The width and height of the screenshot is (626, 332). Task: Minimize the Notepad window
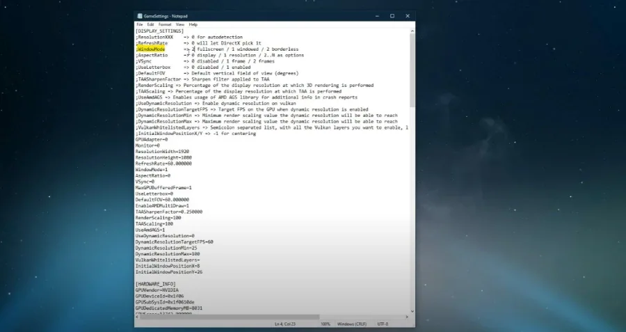point(377,16)
